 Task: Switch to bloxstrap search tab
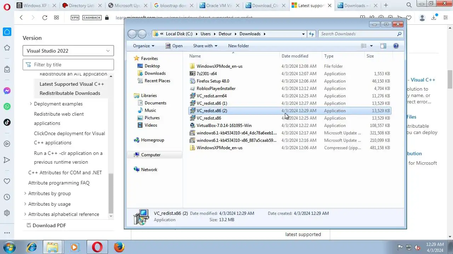pos(173,5)
